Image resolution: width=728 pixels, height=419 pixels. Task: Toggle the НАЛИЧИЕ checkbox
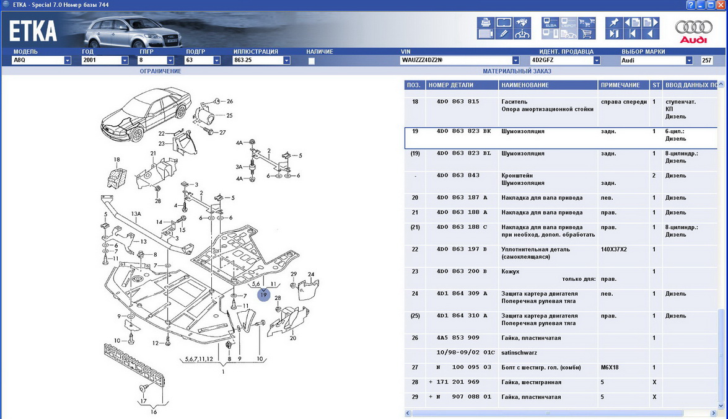[312, 61]
